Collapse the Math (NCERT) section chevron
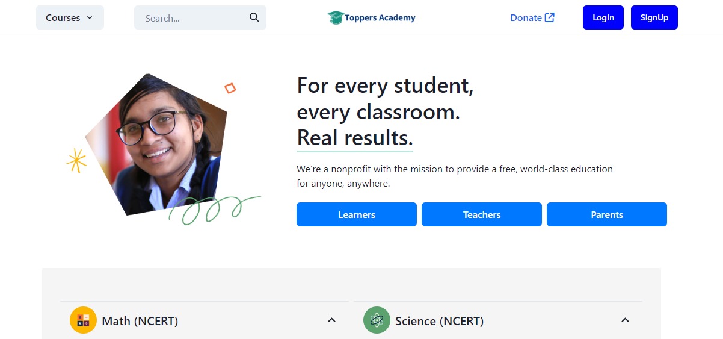The width and height of the screenshot is (723, 339). click(x=331, y=320)
